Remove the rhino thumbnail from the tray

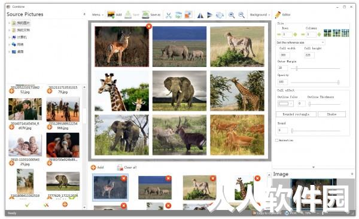pos(168,178)
